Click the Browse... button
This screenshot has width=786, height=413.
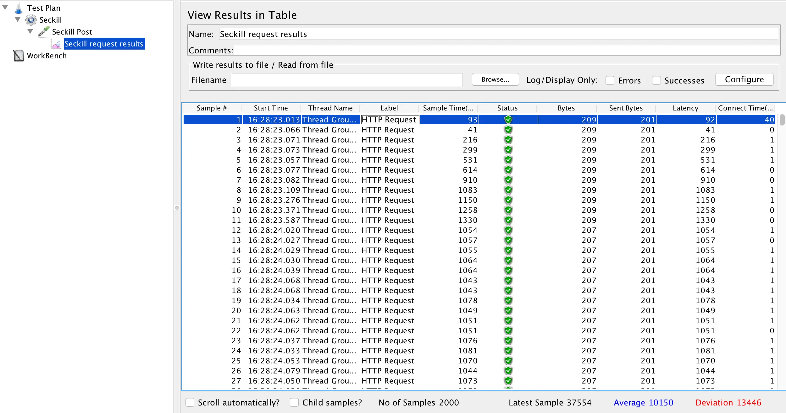point(495,80)
